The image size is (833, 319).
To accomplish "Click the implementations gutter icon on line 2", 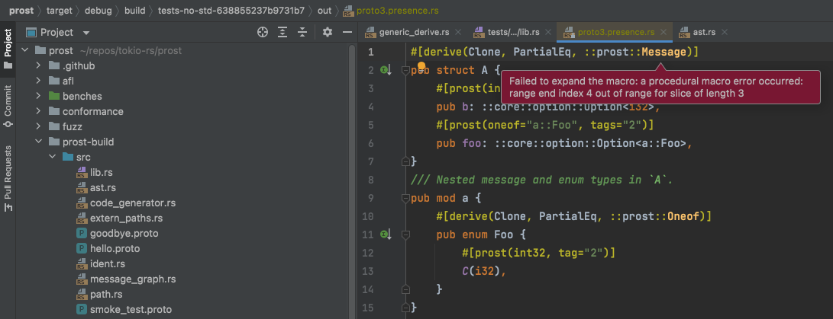I will (x=386, y=70).
